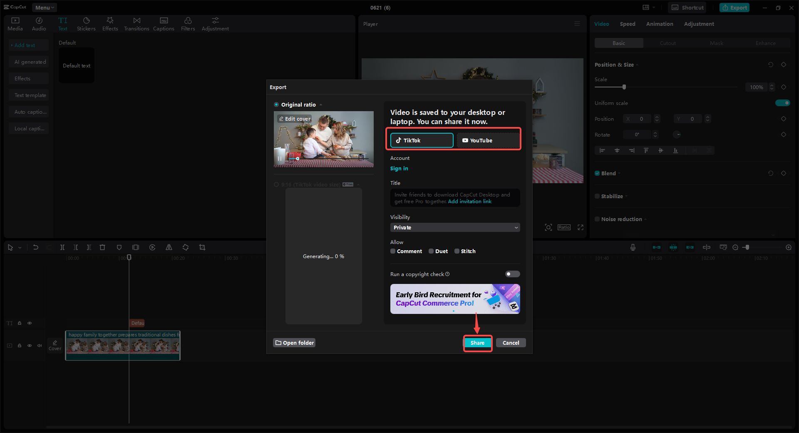Check the Noise reduction checkbox

[597, 219]
